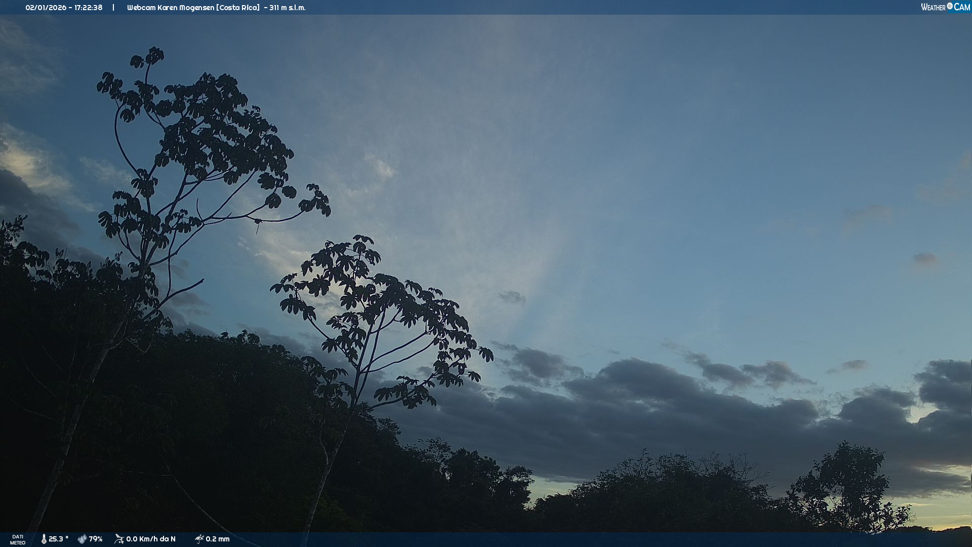Click the DATI METEO label
This screenshot has width=972, height=547.
coord(18,539)
